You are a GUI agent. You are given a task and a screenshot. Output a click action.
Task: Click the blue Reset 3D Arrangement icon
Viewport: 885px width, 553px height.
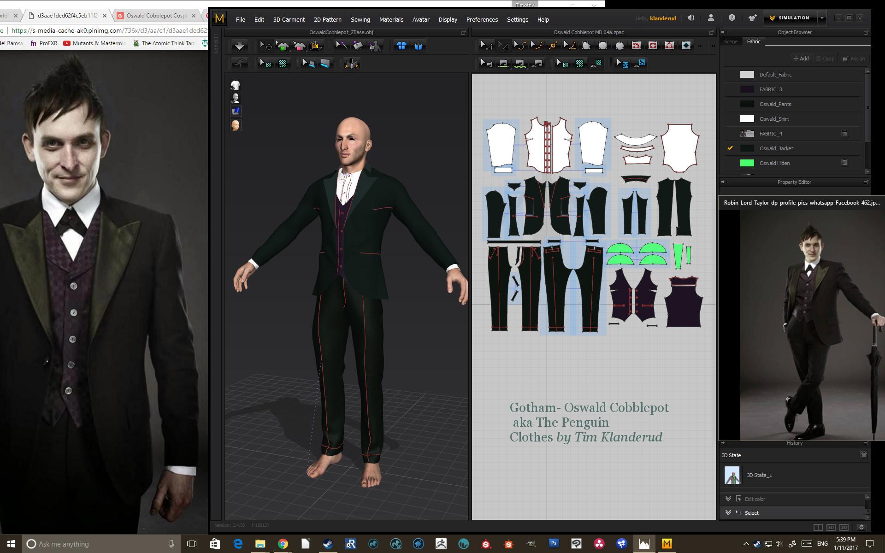click(418, 46)
